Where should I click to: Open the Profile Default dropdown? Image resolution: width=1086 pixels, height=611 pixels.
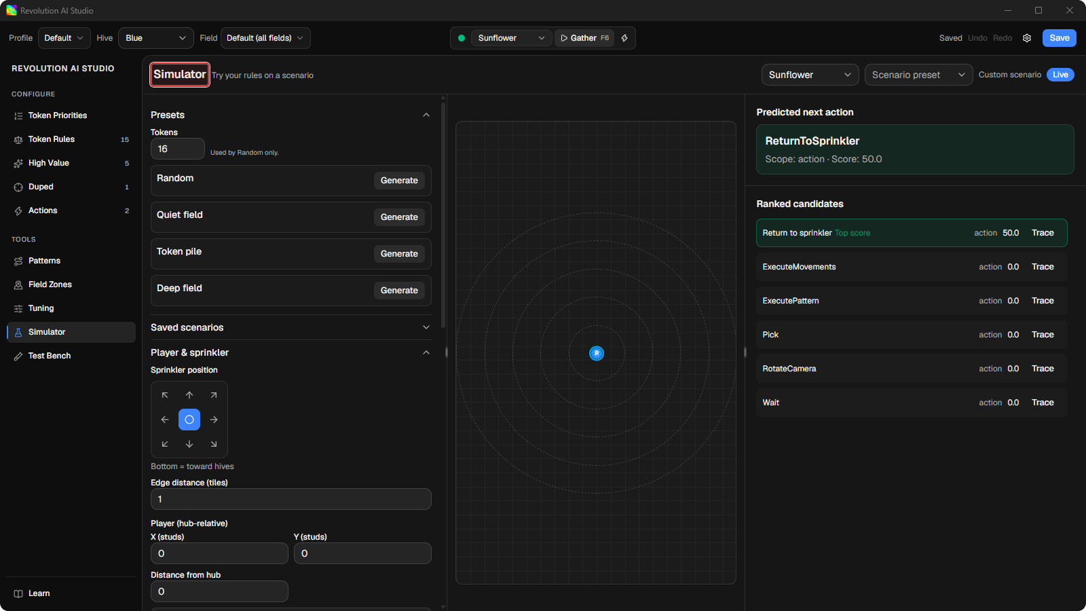(x=64, y=38)
